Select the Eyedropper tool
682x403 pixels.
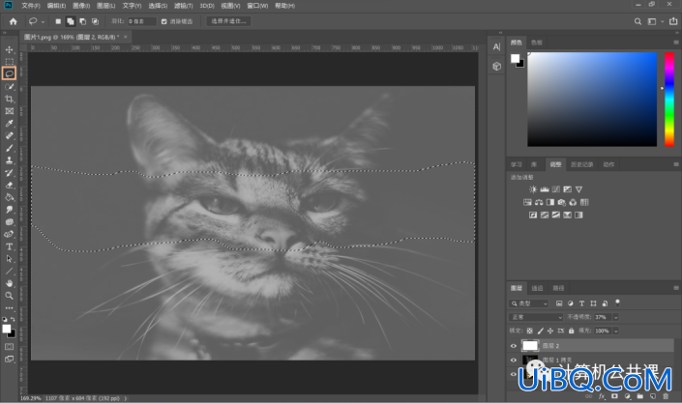pos(9,124)
